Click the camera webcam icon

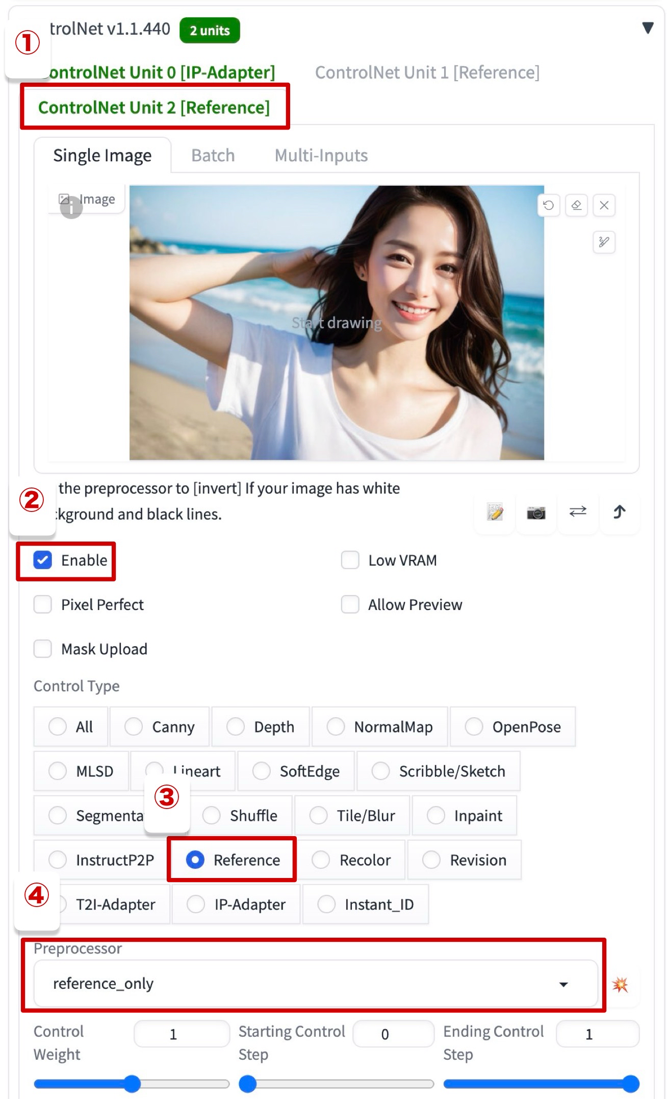click(x=536, y=512)
